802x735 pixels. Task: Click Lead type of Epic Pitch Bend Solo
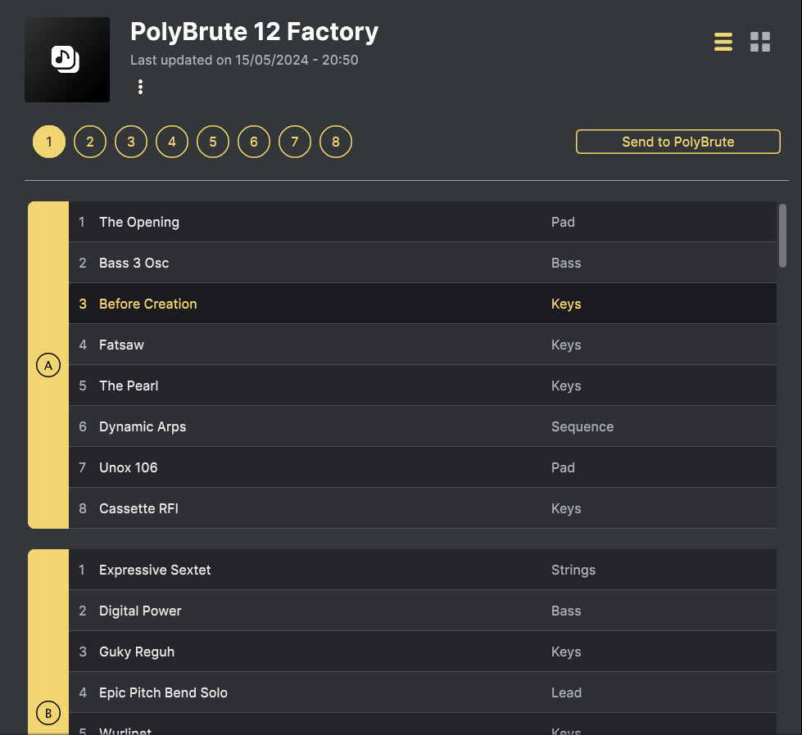point(566,692)
